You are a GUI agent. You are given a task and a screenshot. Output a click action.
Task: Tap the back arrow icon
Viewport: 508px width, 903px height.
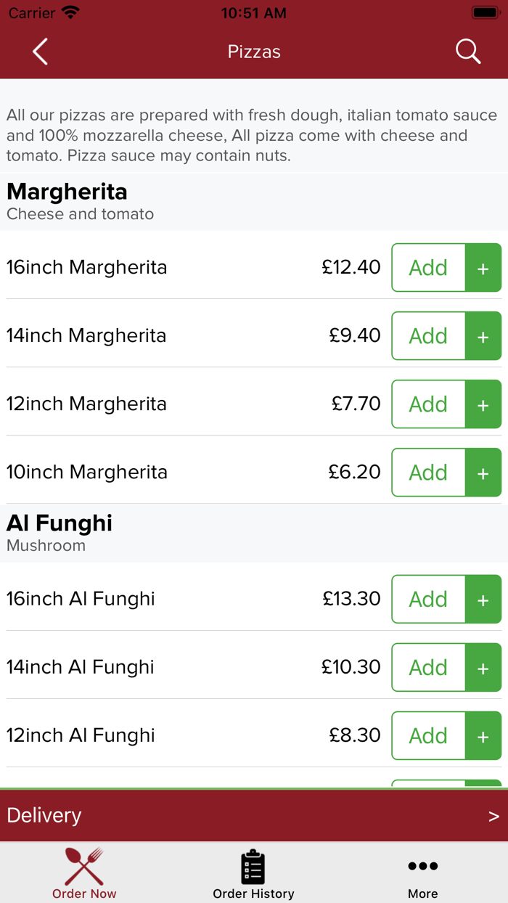[x=40, y=52]
